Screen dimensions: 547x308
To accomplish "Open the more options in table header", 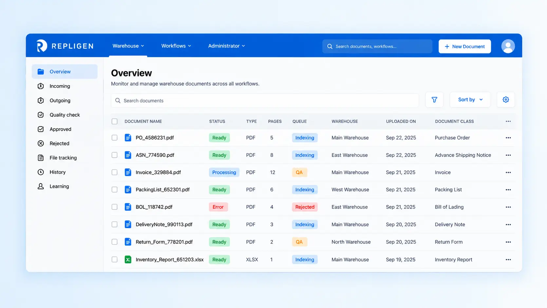I will (508, 121).
